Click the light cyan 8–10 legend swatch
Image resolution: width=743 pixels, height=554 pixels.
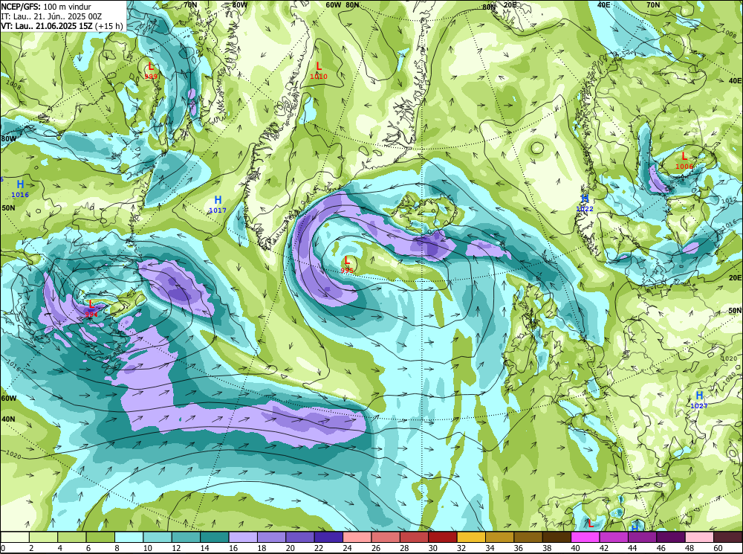click(x=129, y=537)
